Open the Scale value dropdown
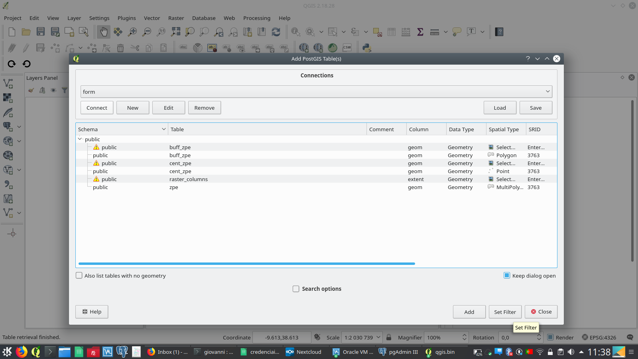The image size is (638, 359). pyautogui.click(x=378, y=337)
